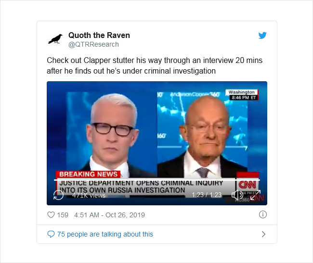The width and height of the screenshot is (313, 263).
Task: Click the reply speech bubble icon
Action: [51, 234]
